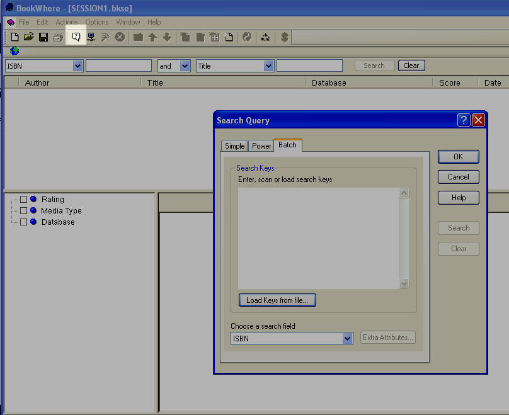Click the globe icon below the toolbar
This screenshot has height=415, width=509.
[x=14, y=51]
